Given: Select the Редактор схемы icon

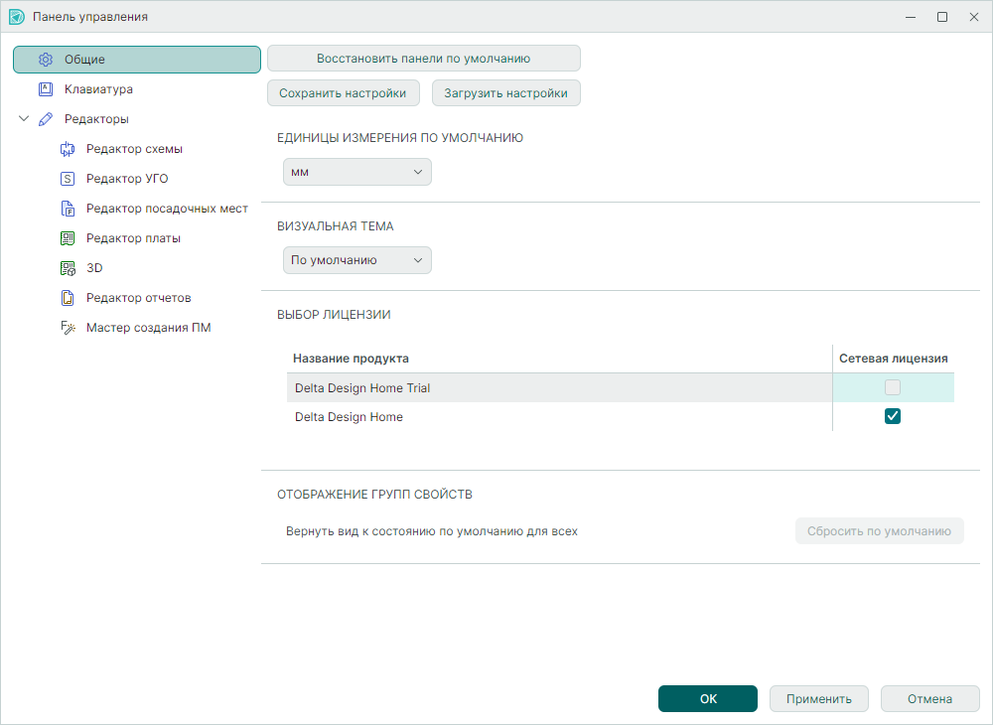Looking at the screenshot, I should click(x=68, y=149).
